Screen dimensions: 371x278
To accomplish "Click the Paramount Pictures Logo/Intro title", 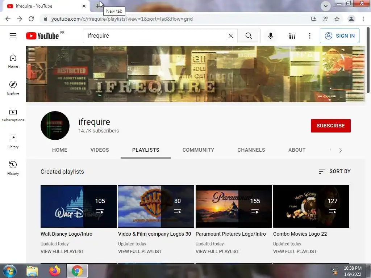I will tap(231, 234).
